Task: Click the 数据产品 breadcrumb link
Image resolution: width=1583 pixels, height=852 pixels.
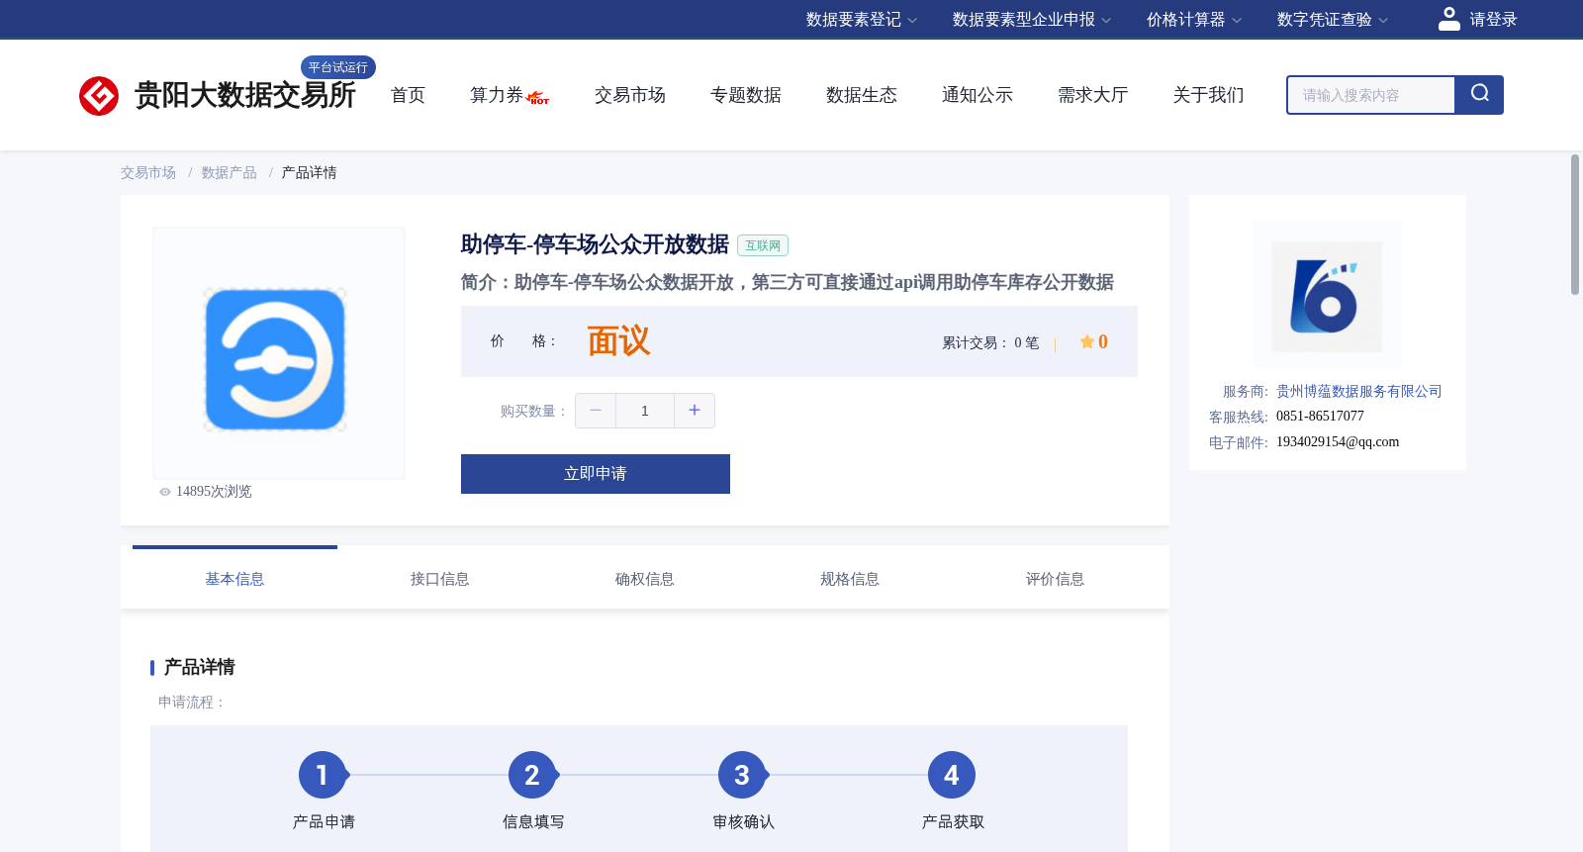Action: click(x=230, y=173)
